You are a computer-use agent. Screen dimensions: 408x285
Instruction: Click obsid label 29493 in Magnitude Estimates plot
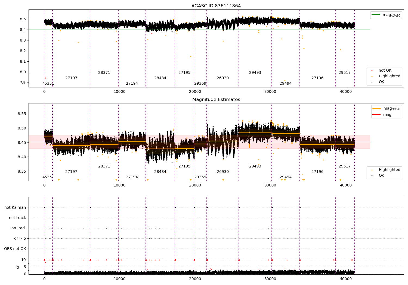click(x=255, y=166)
